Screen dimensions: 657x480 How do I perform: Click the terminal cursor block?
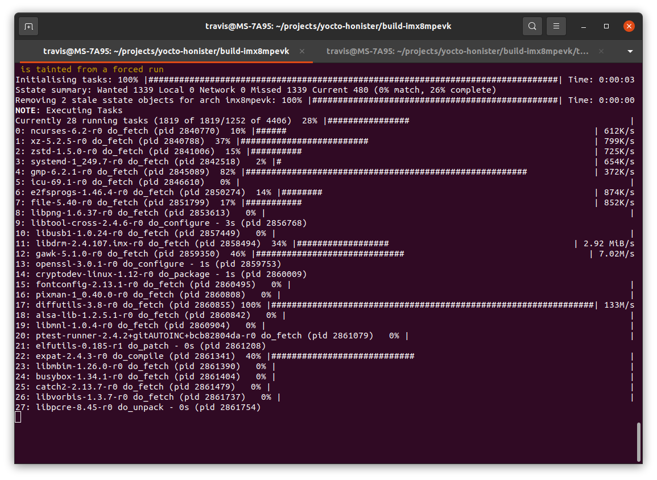coord(18,417)
